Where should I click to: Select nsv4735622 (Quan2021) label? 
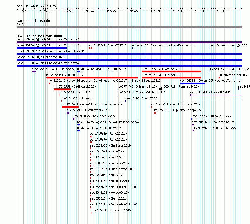coord(108,157)
